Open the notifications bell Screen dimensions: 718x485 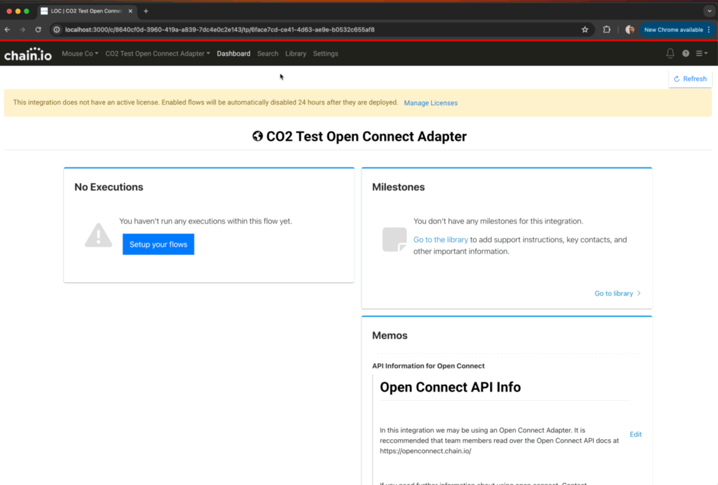pyautogui.click(x=670, y=54)
